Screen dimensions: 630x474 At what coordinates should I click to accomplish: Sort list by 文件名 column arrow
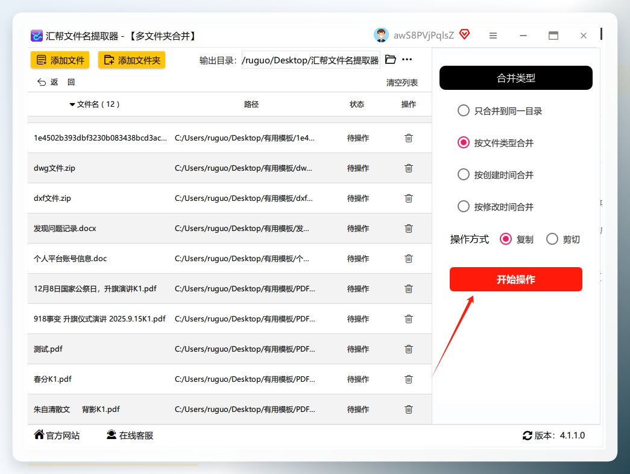click(72, 104)
